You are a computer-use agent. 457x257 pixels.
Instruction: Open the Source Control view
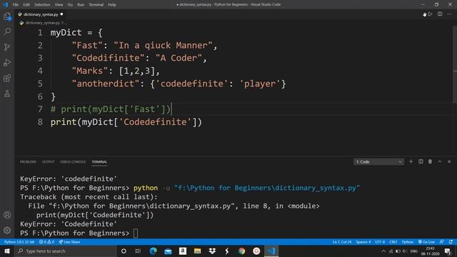point(7,47)
